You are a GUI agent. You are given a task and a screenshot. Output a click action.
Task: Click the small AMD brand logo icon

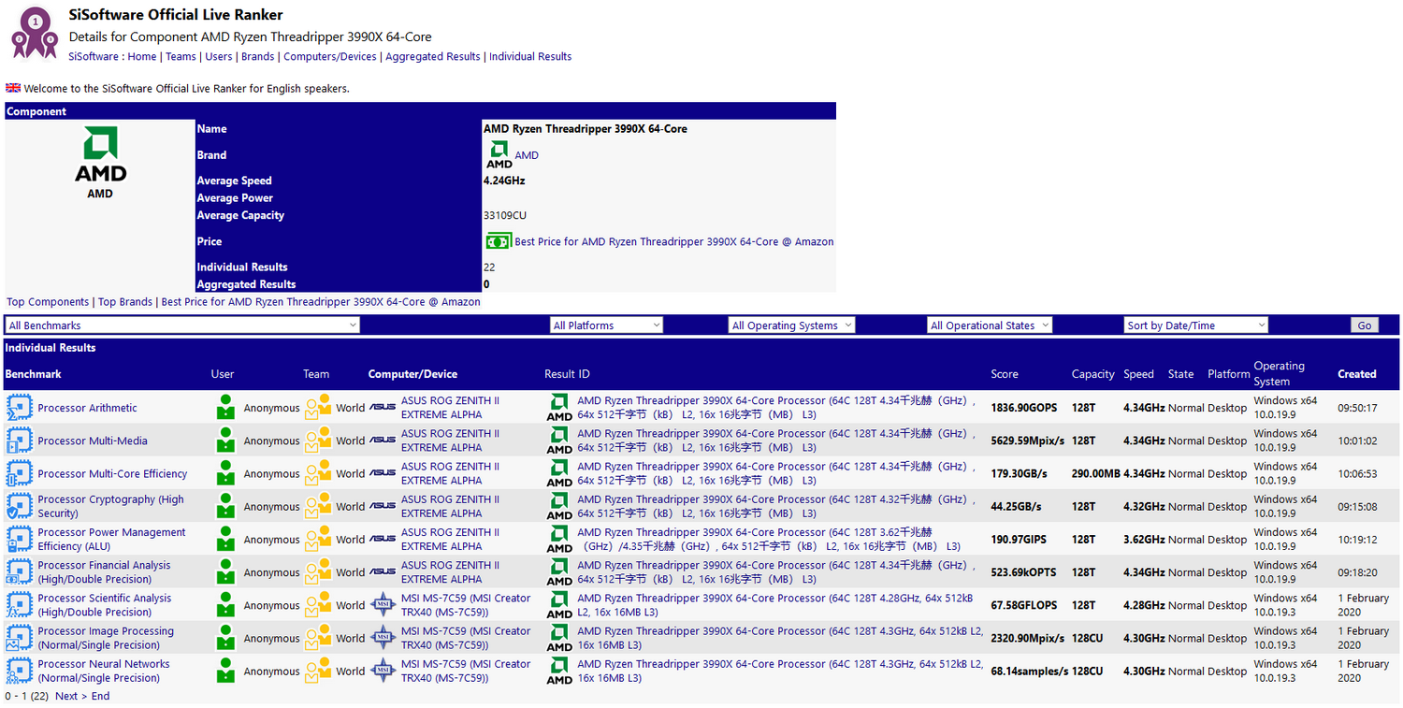coord(499,155)
